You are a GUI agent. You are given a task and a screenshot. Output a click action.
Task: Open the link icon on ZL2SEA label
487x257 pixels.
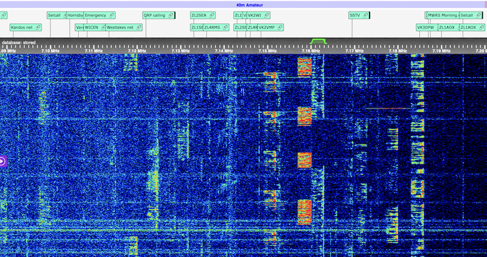211,15
